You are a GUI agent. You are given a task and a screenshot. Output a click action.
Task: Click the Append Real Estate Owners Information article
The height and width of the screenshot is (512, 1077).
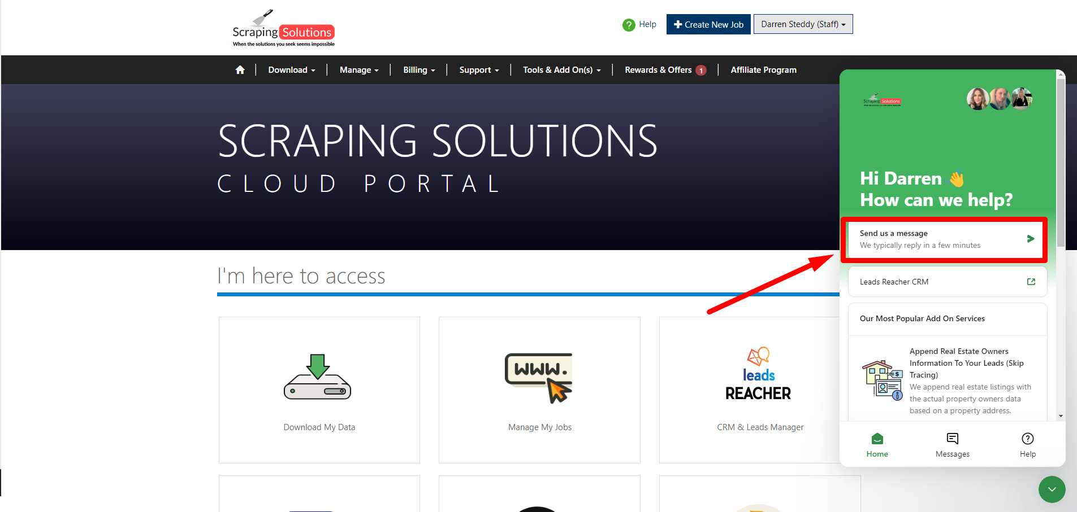[x=948, y=380]
